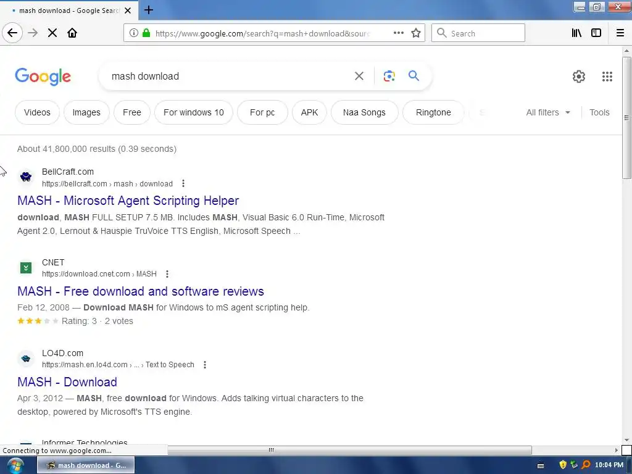Screen dimensions: 632x474
Task: Open Google quick settings gear
Action: (579, 76)
